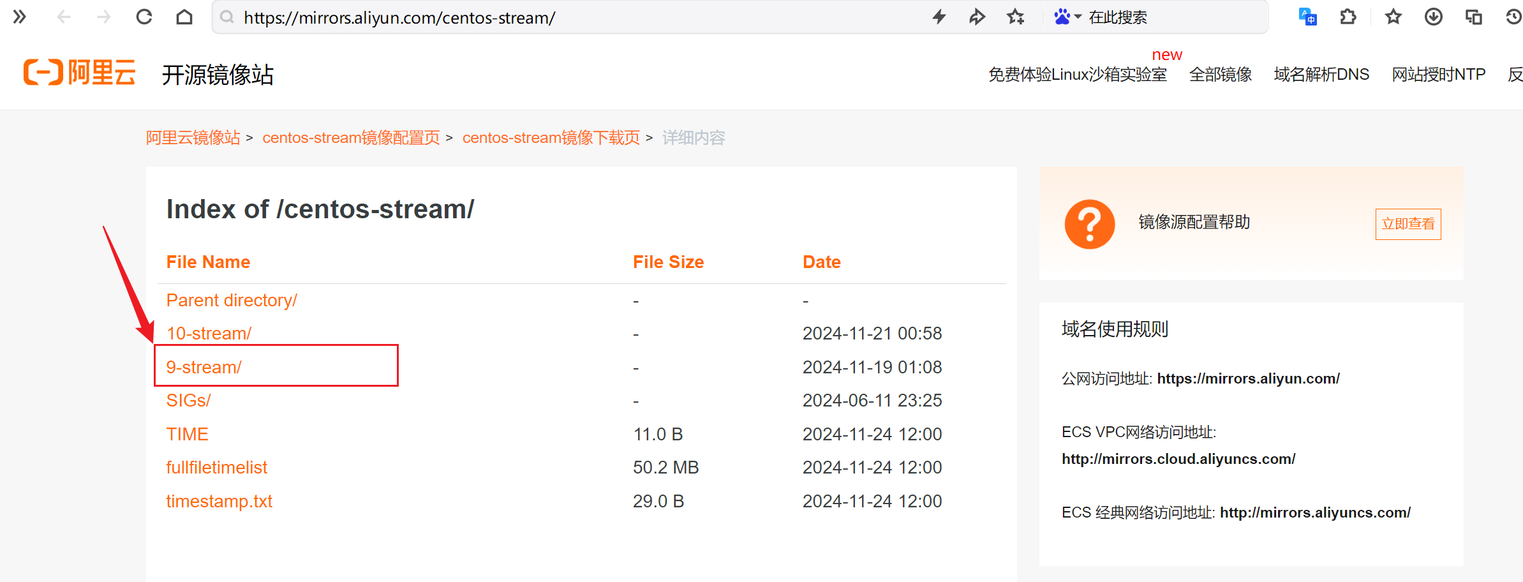
Task: Click the 11.0 B file size
Action: tap(658, 435)
